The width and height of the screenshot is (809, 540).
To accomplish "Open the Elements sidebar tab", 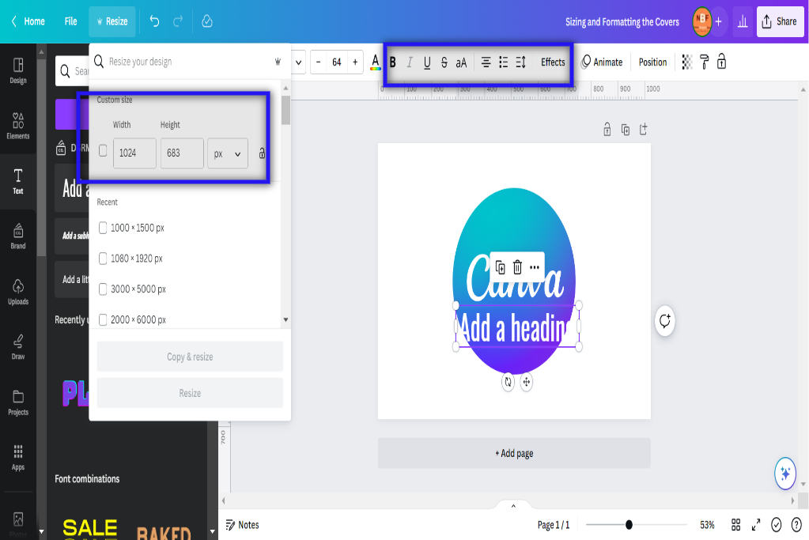I will [18, 126].
